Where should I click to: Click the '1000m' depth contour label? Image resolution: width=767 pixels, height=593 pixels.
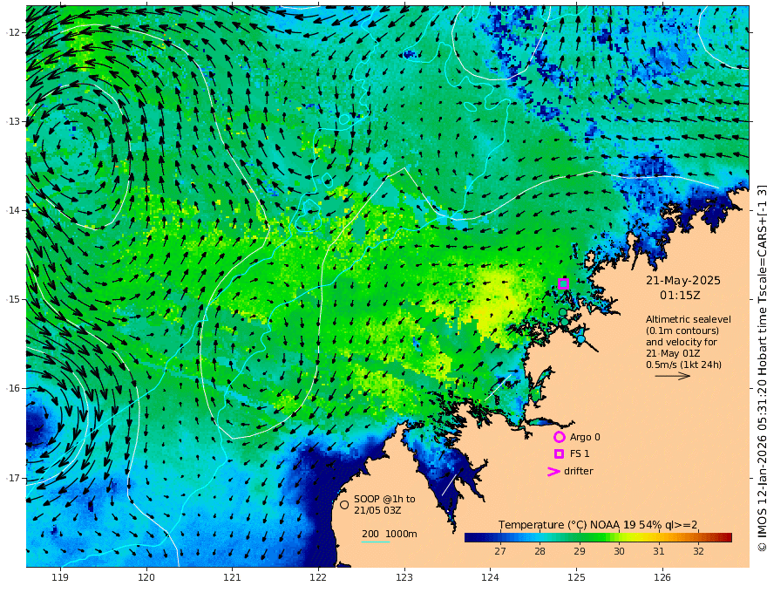click(x=401, y=534)
